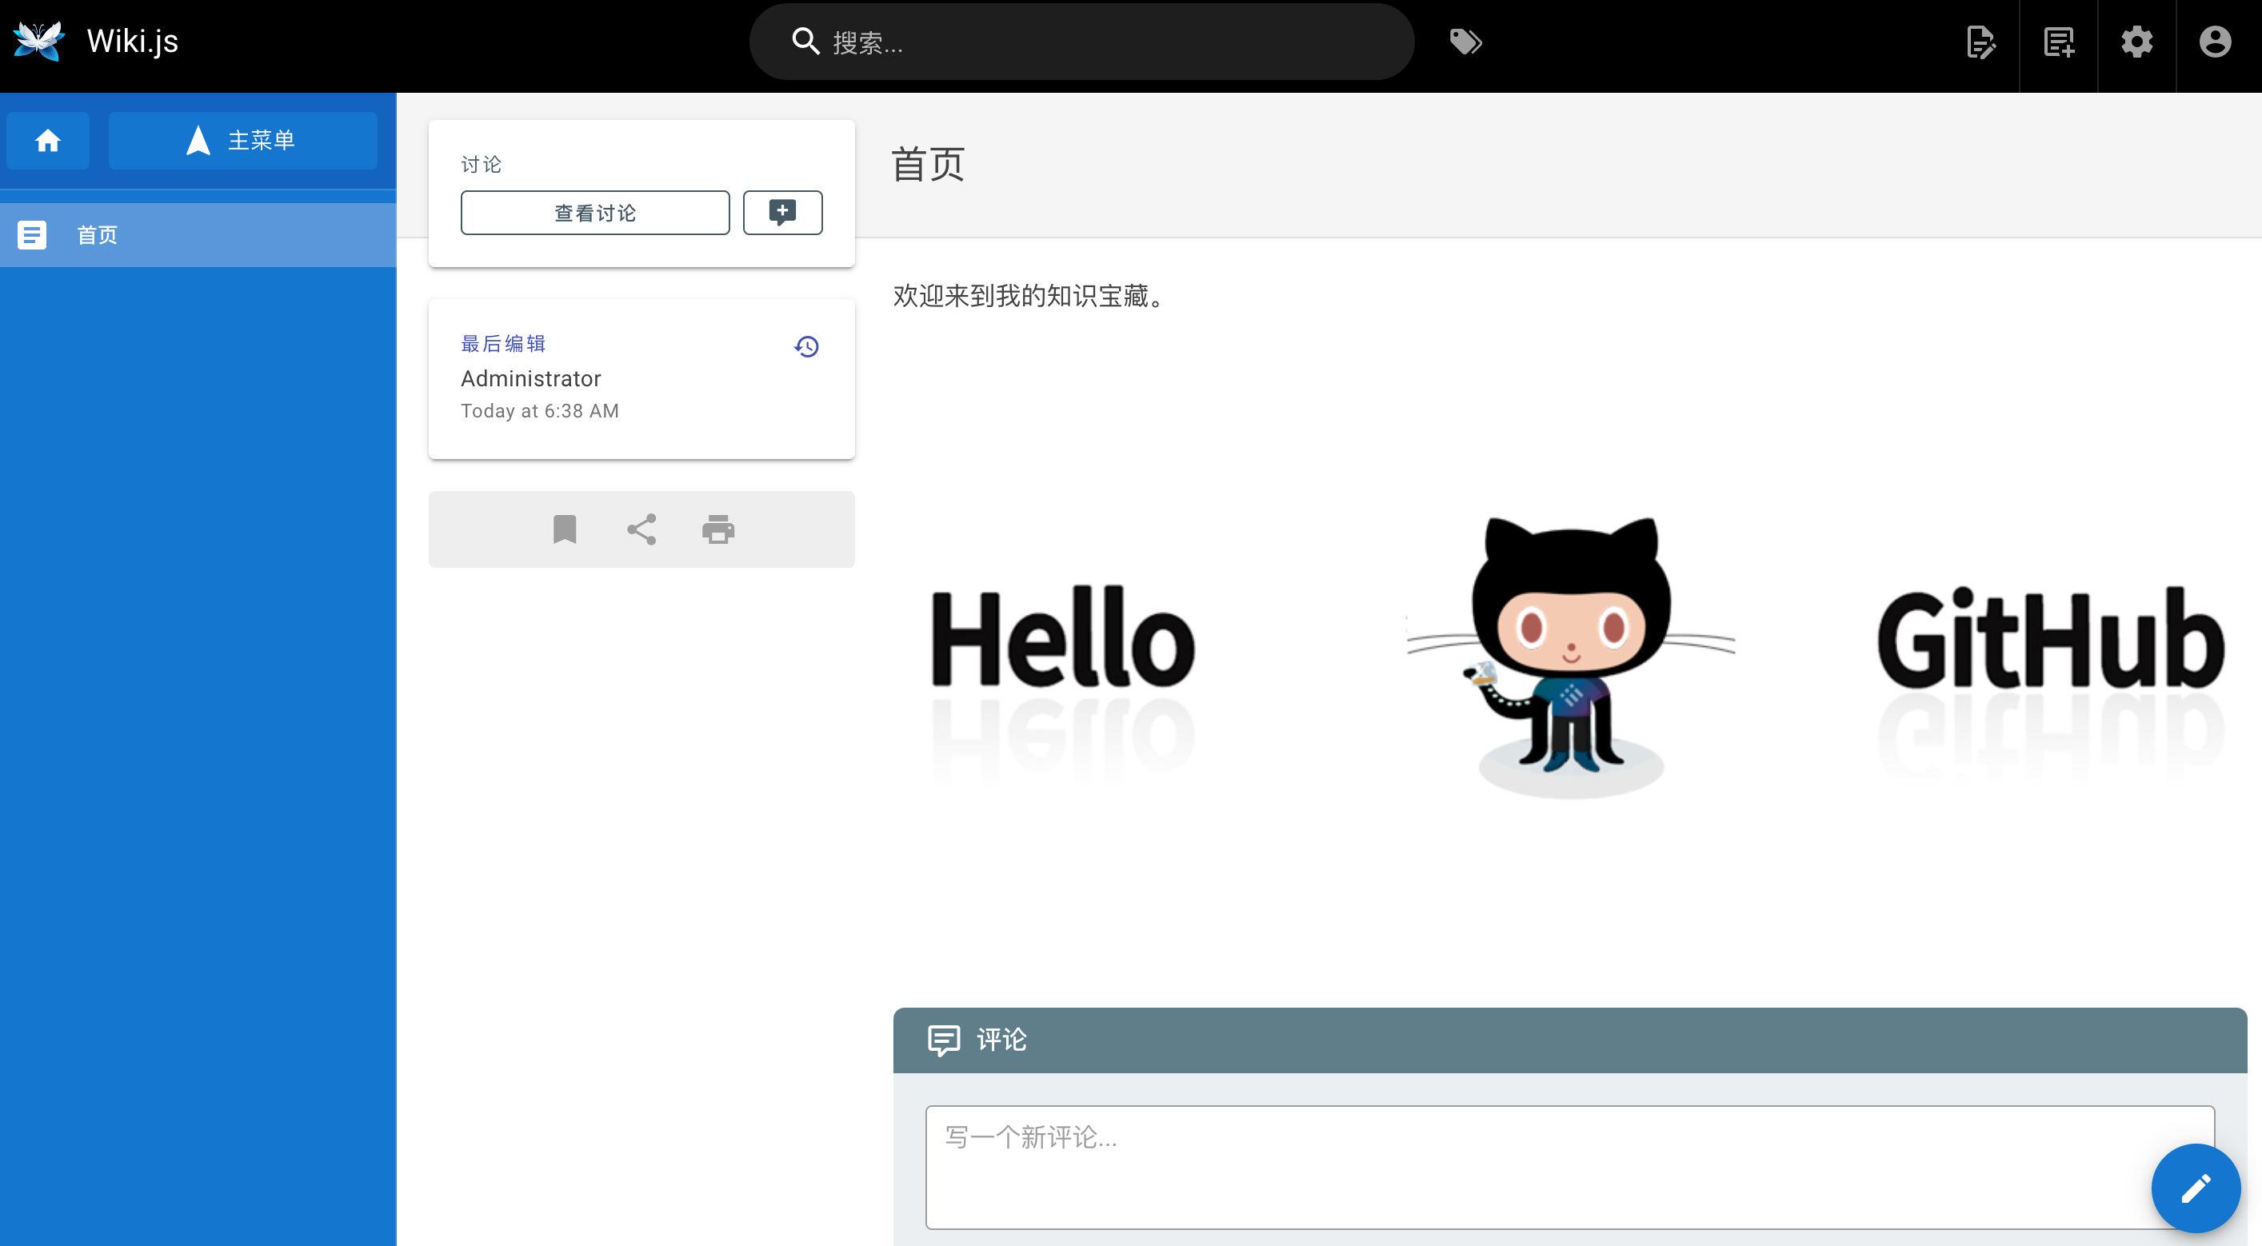This screenshot has height=1246, width=2262.
Task: Open the admin settings gear
Action: [x=2136, y=42]
